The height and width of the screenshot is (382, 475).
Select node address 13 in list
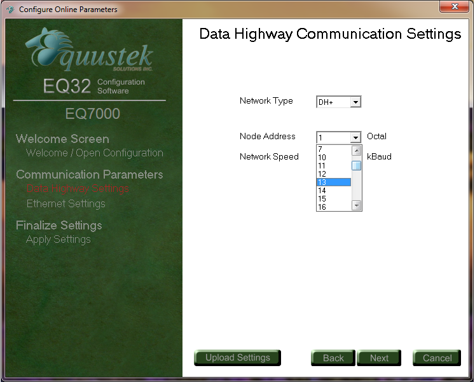(x=333, y=182)
